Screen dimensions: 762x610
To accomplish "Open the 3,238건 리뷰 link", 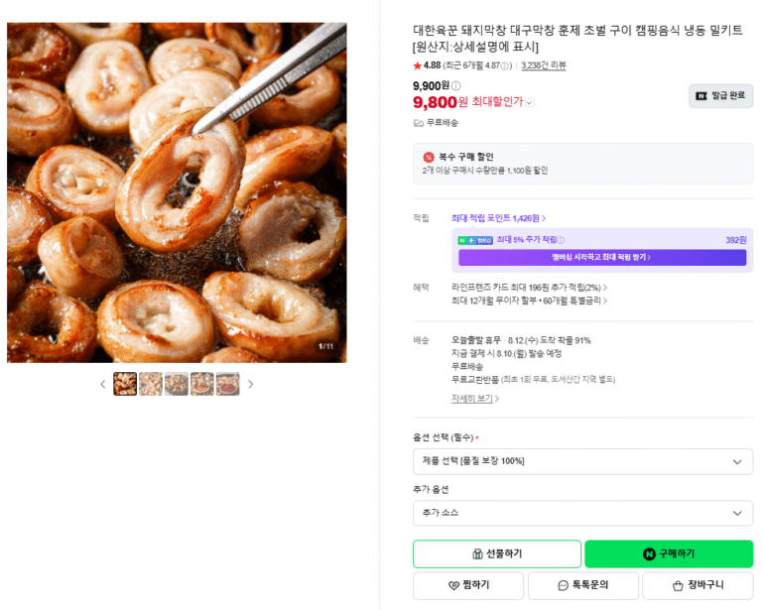I will [544, 65].
